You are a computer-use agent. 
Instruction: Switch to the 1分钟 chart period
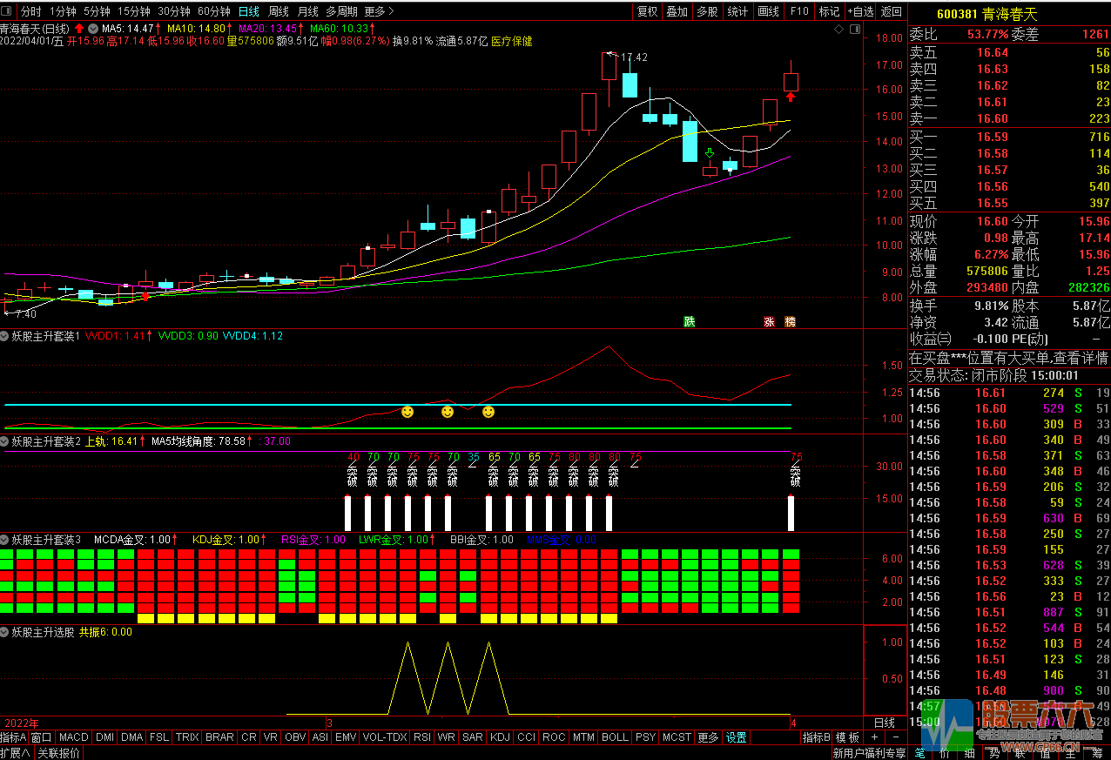click(63, 11)
